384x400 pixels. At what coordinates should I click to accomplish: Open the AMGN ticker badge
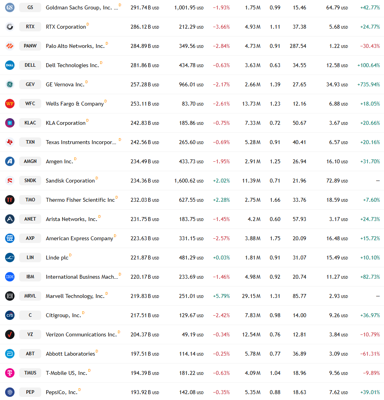[x=30, y=161]
